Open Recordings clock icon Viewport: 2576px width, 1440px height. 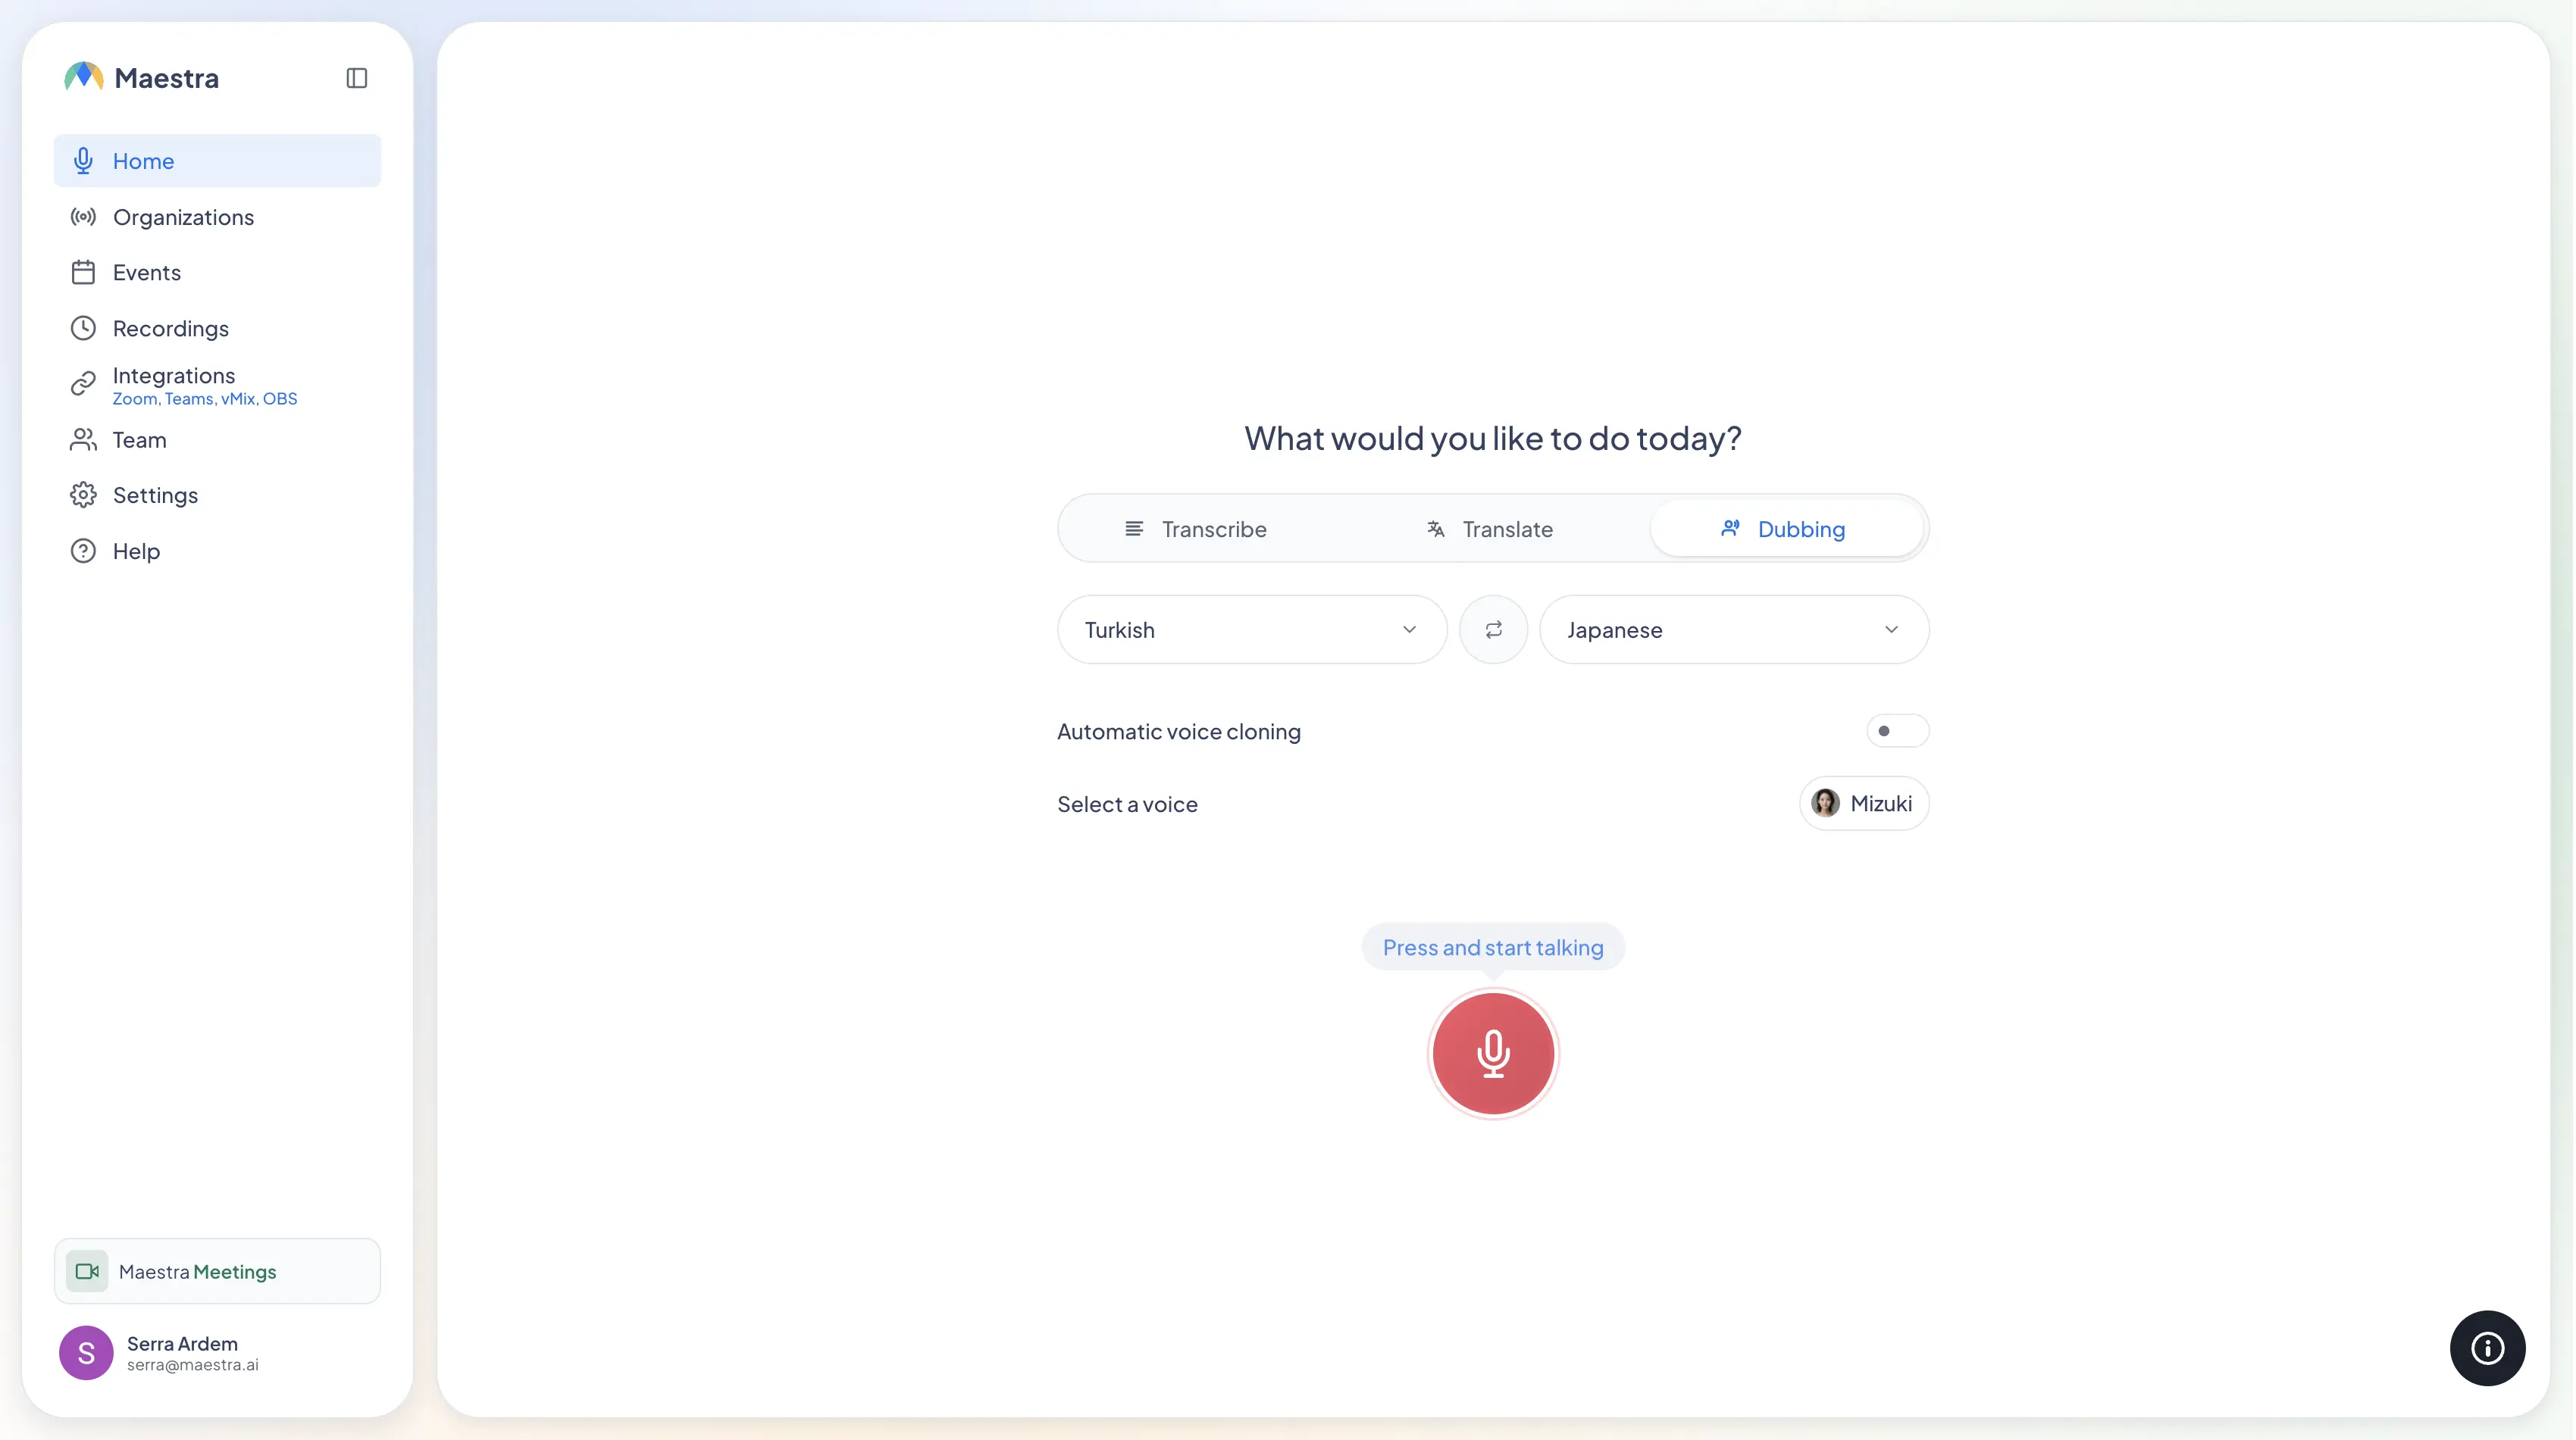83,328
